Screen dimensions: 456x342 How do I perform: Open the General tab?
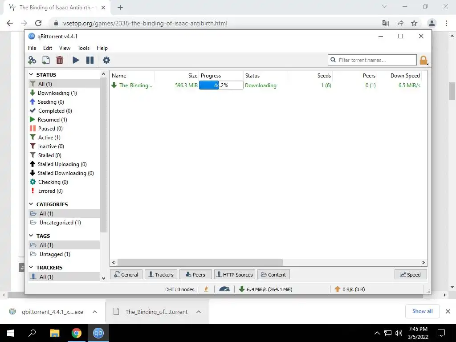[x=126, y=274]
